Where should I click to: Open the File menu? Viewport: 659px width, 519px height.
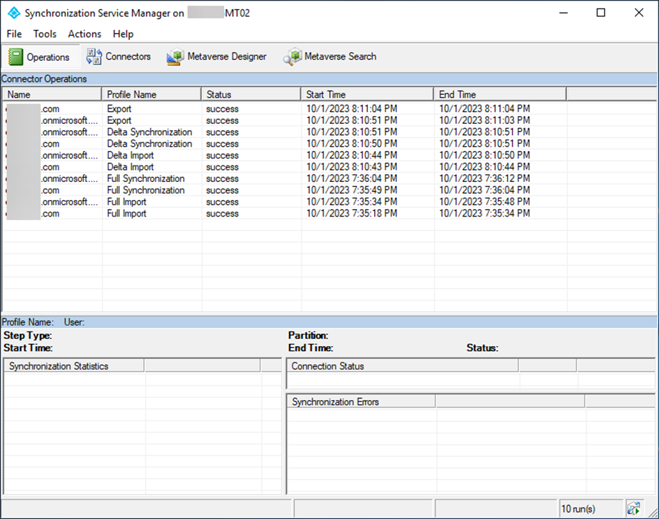click(13, 34)
